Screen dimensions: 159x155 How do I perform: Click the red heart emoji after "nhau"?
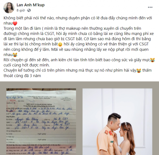(x=15, y=23)
